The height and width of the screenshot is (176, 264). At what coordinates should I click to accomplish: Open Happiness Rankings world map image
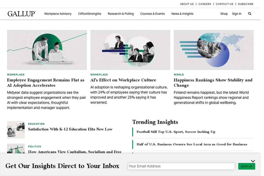(214, 50)
